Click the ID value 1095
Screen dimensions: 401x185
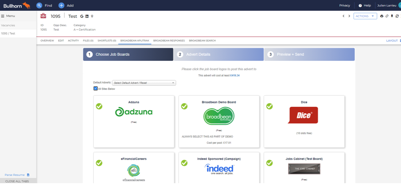point(43,30)
